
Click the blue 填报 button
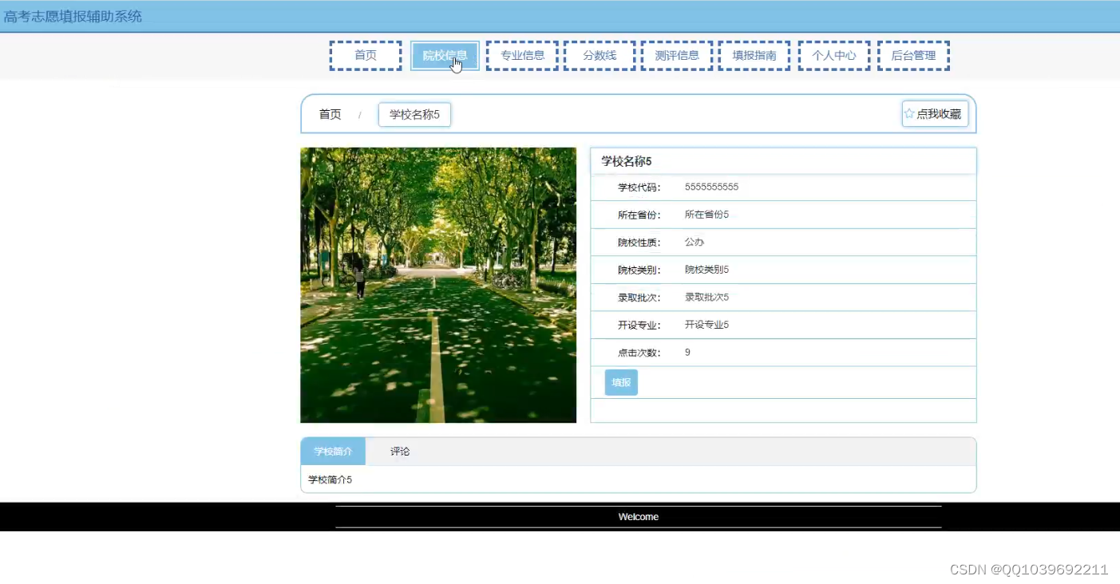point(621,383)
